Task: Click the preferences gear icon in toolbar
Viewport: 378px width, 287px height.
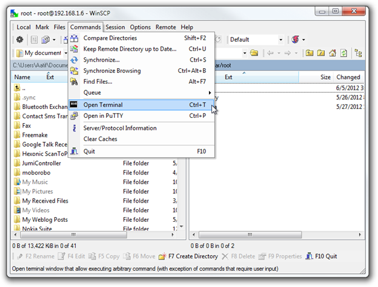Action: click(20, 39)
